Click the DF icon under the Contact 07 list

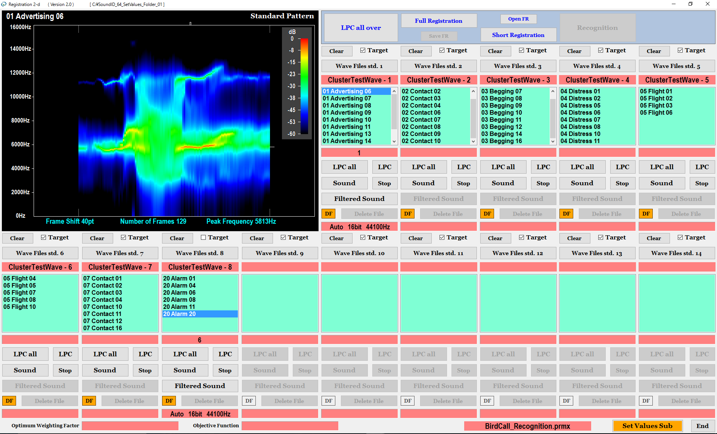(x=89, y=400)
